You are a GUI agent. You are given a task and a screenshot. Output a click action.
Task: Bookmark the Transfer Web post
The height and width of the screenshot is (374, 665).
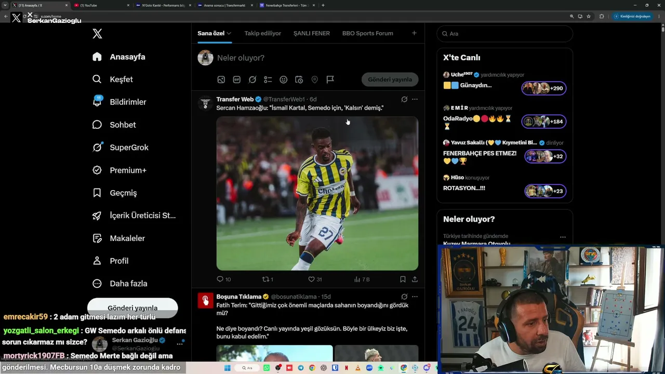[403, 279]
